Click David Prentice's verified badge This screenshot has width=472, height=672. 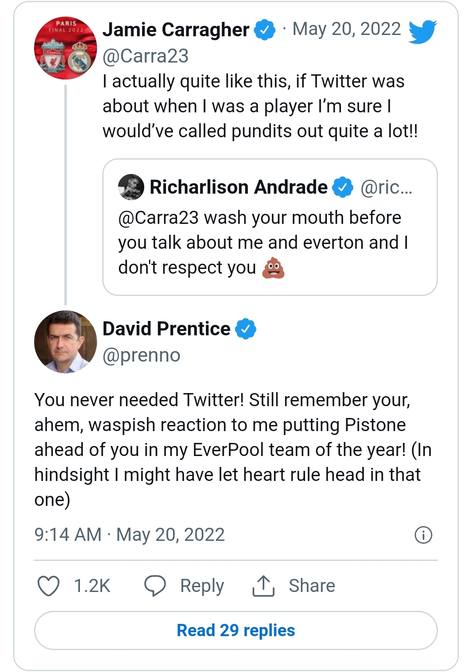[246, 329]
